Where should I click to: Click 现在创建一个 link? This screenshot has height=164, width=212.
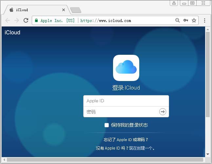pyautogui.click(x=140, y=148)
